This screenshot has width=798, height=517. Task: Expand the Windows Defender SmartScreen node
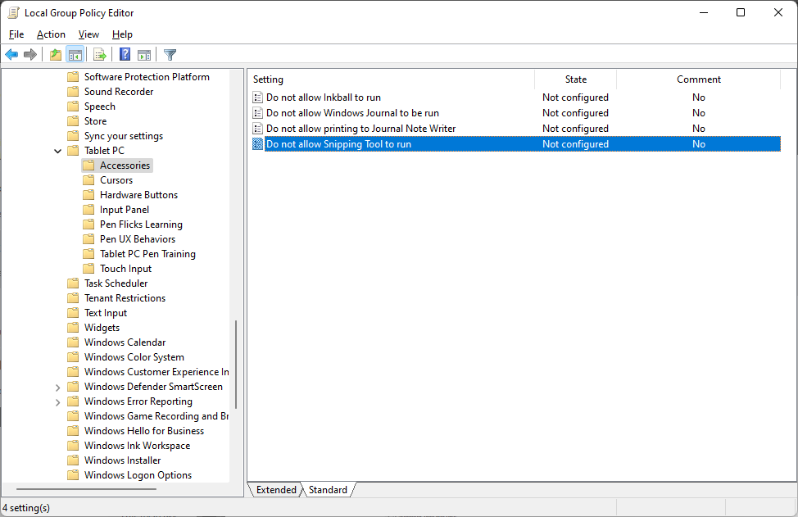[57, 387]
